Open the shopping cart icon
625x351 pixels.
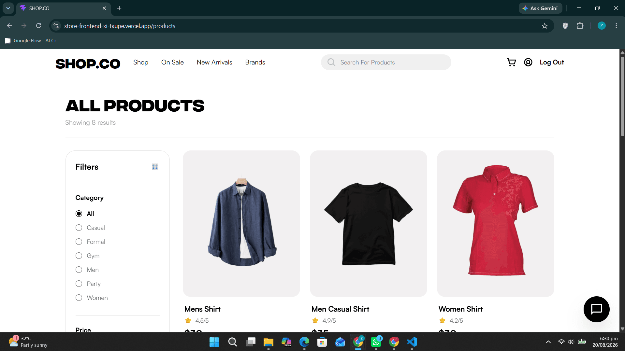(511, 62)
